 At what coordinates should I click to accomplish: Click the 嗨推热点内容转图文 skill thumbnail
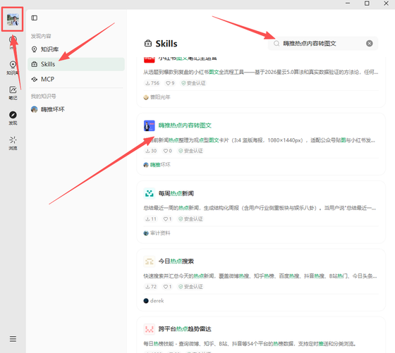tap(149, 125)
